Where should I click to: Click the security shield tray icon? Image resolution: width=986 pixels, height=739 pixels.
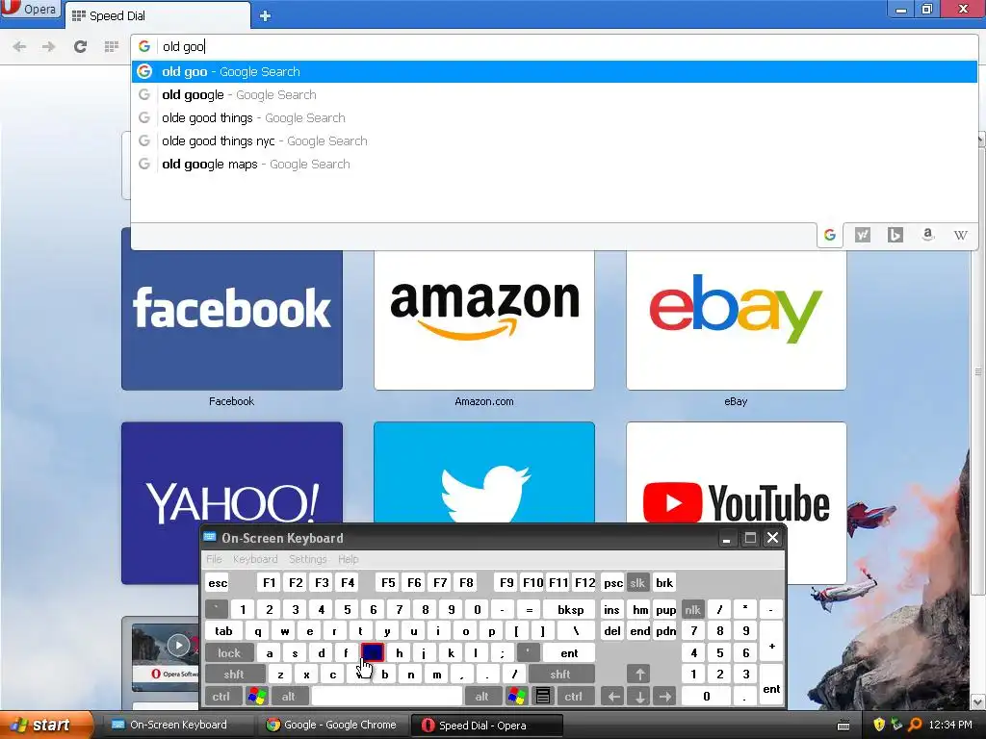pos(878,726)
